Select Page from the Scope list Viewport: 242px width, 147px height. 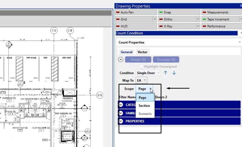pos(145,98)
